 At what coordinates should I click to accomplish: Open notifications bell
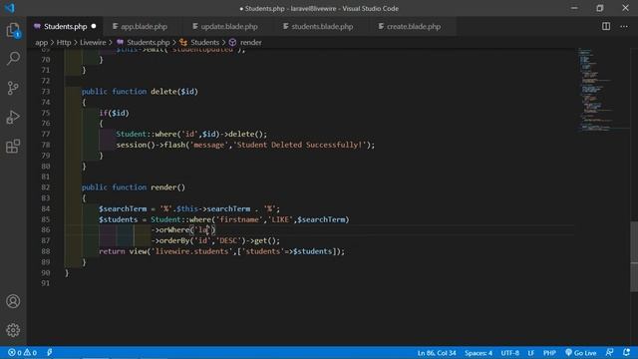(x=627, y=352)
